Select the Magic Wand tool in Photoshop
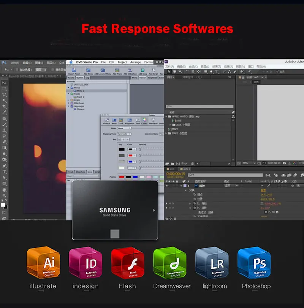304x308 pixels. pyautogui.click(x=4, y=100)
